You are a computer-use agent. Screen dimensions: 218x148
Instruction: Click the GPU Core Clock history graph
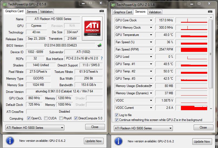coord(191,20)
